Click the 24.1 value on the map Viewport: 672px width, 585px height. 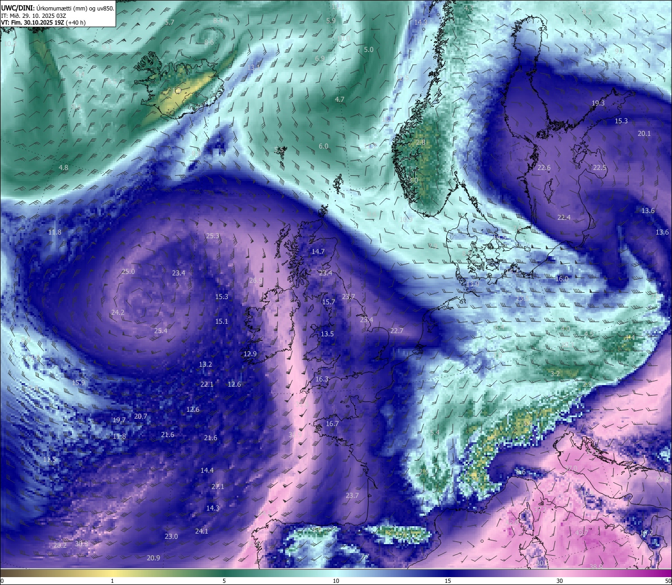pyautogui.click(x=202, y=531)
